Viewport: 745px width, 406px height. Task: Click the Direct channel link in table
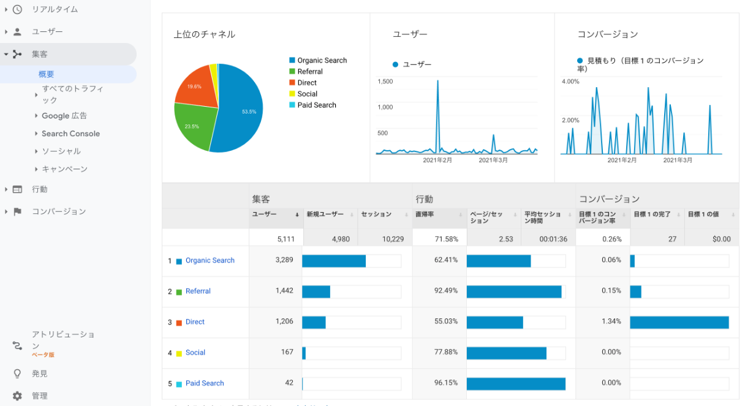tap(195, 322)
